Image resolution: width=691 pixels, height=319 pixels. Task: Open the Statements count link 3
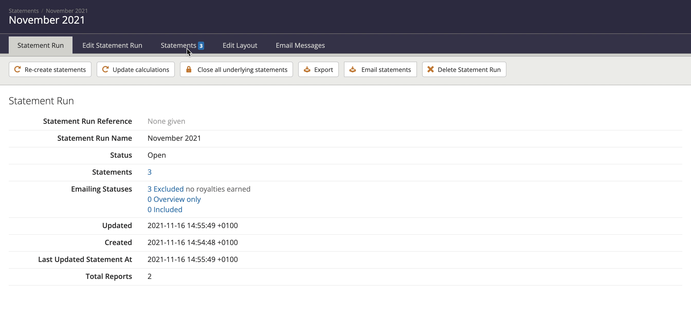[x=149, y=172]
